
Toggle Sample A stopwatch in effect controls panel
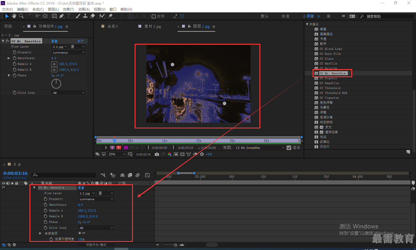tap(14, 64)
